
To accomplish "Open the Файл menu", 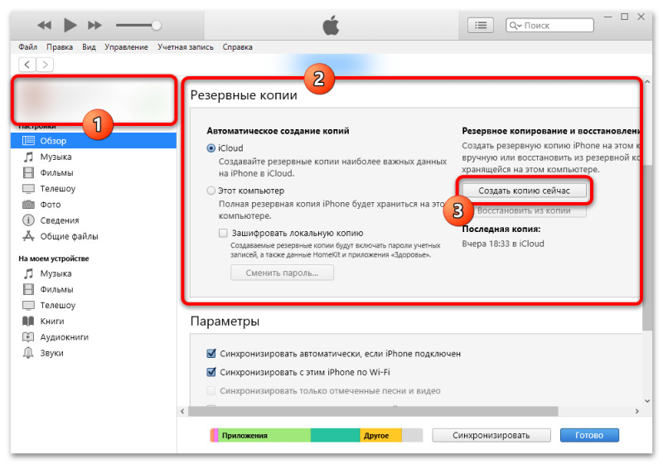I will pyautogui.click(x=28, y=47).
